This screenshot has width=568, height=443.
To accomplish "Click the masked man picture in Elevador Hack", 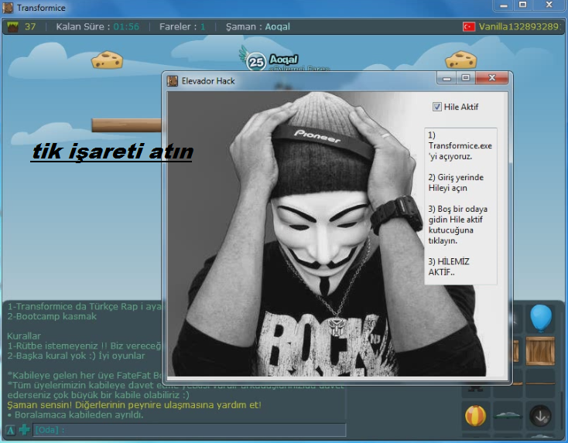I will [296, 233].
